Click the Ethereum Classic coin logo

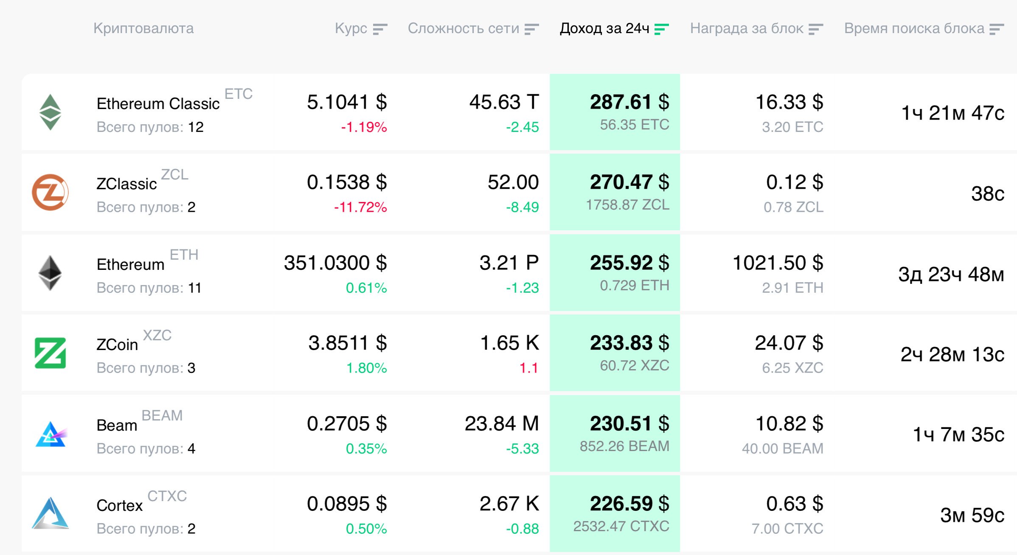(51, 112)
